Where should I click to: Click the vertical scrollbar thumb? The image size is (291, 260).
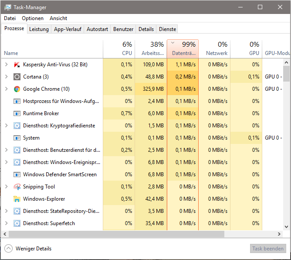286,74
